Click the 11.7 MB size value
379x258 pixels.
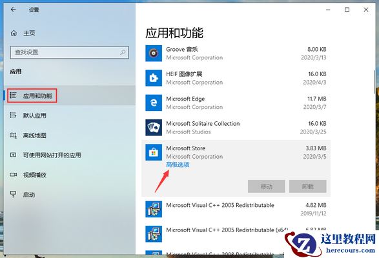(x=316, y=99)
